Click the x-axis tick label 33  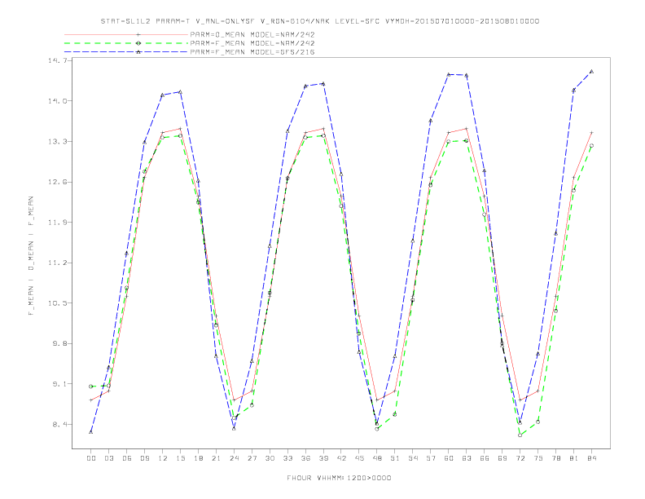click(x=287, y=458)
